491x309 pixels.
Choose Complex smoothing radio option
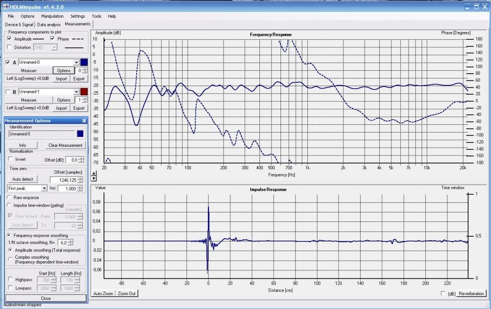click(x=11, y=259)
